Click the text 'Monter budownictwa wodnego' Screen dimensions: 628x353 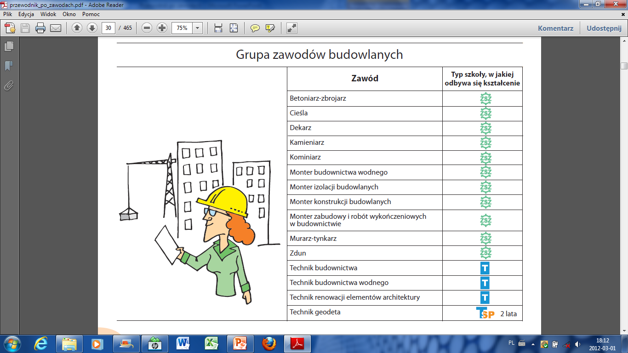[339, 172]
